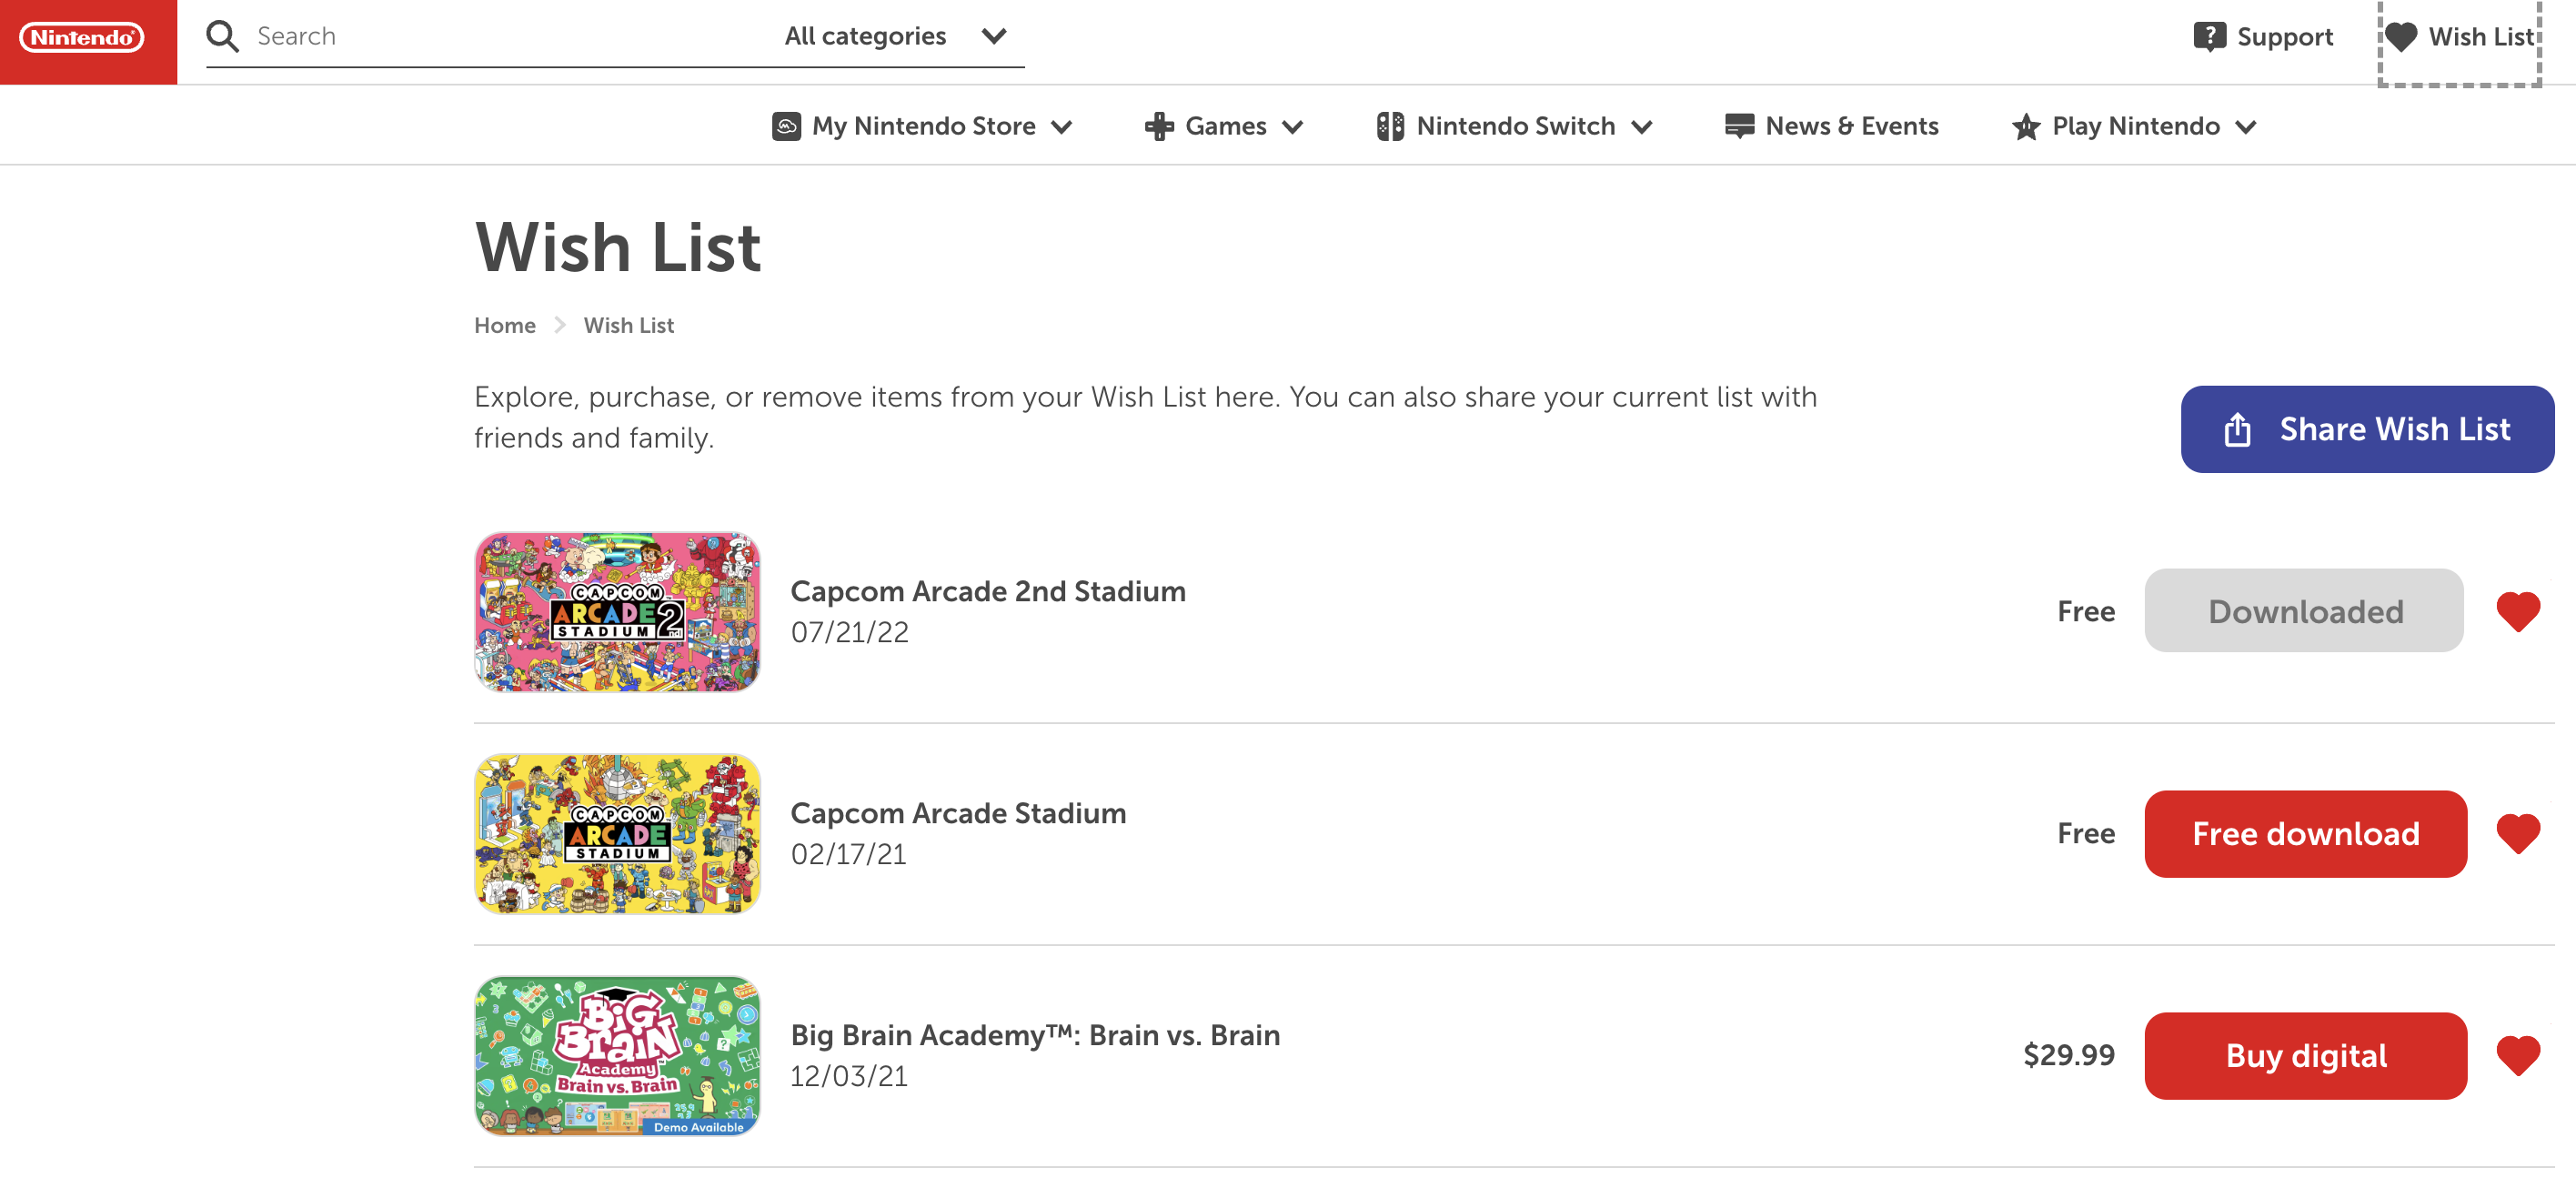Unfavorite Big Brain Academy heart
Viewport: 2576px width, 1188px height.
coord(2517,1055)
